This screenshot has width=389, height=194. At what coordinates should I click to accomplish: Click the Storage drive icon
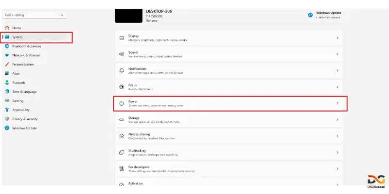click(122, 119)
